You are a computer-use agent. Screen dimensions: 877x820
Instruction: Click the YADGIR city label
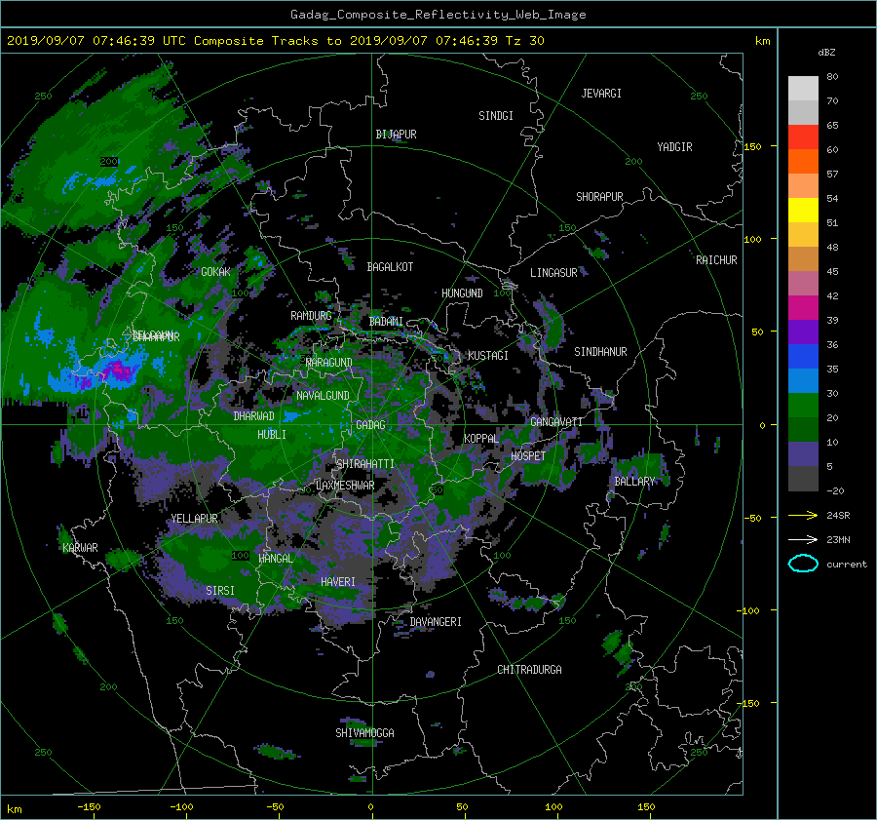(x=674, y=147)
